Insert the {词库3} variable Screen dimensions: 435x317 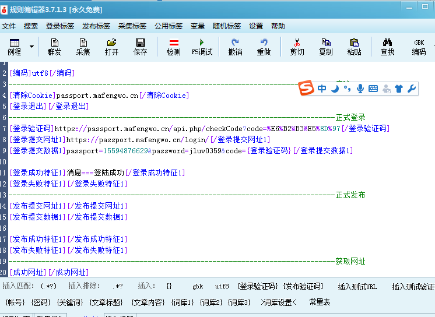[239, 302]
